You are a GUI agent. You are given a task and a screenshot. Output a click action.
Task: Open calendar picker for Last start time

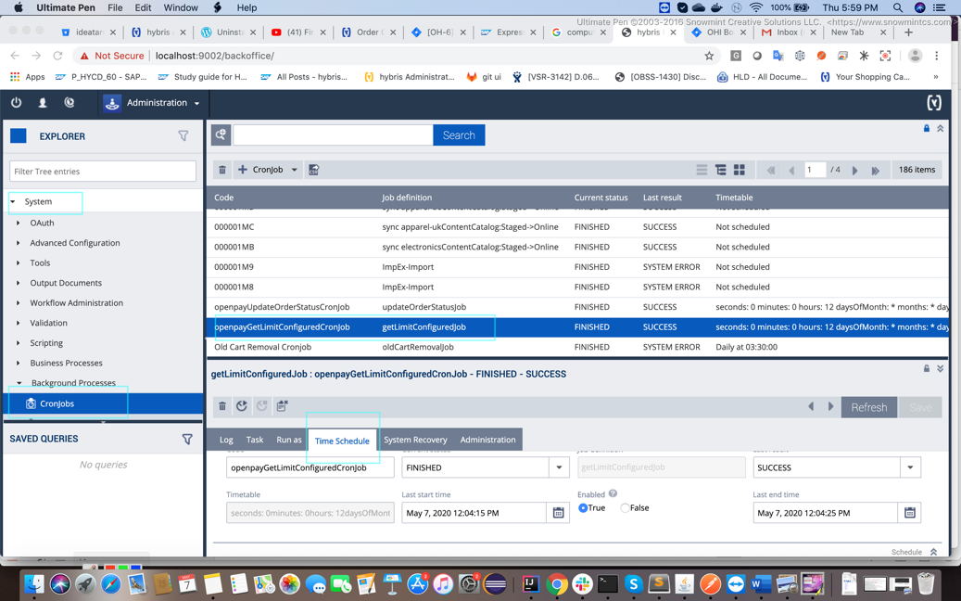click(558, 513)
